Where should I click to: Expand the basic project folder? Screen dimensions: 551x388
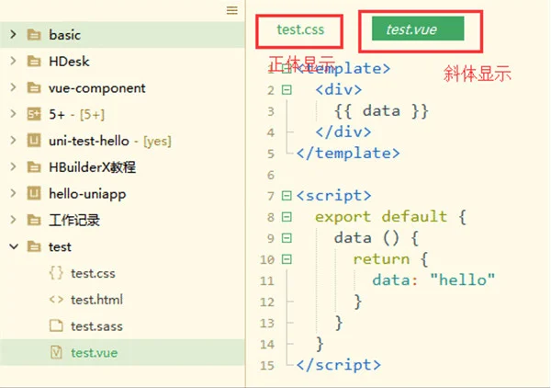(x=14, y=34)
